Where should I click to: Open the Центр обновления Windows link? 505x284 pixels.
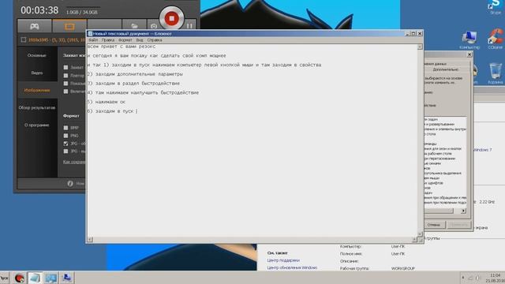(x=292, y=267)
